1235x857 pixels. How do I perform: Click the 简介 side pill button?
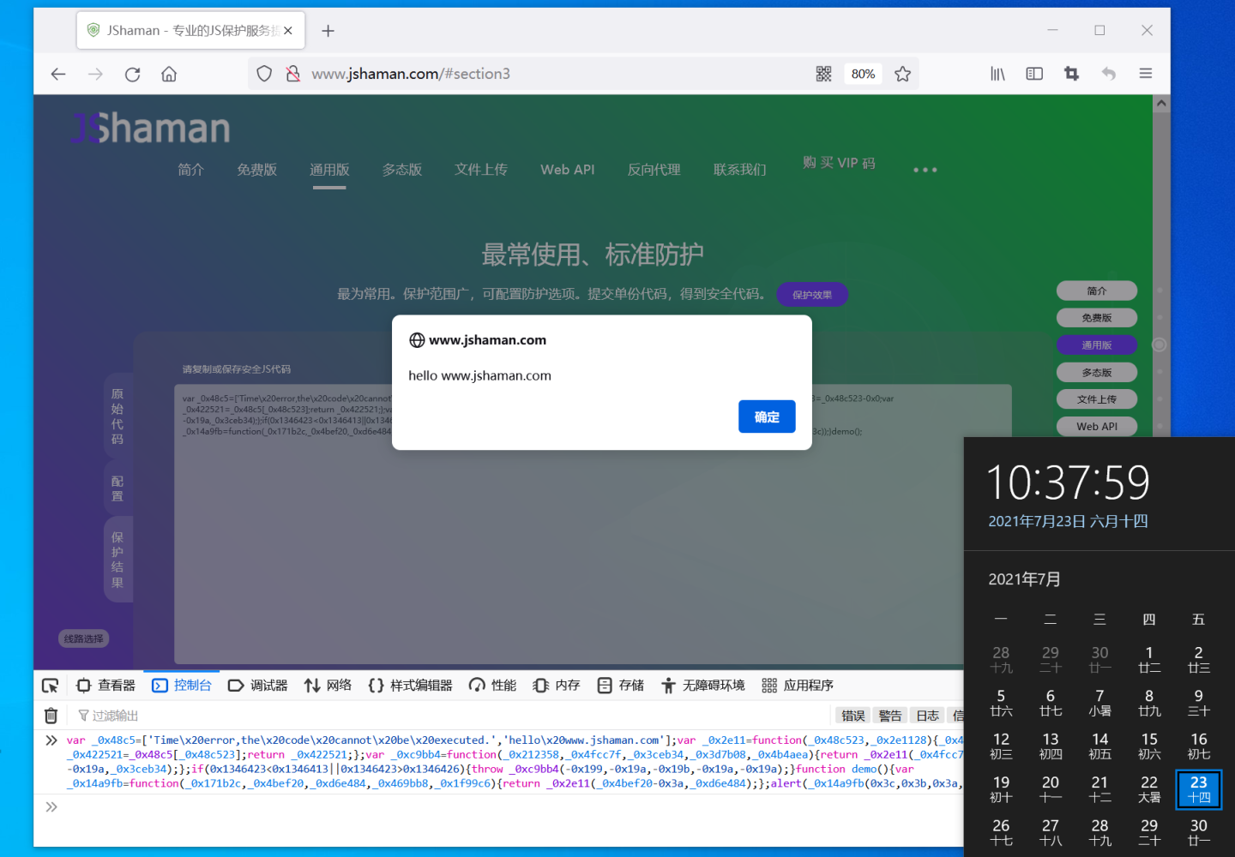click(1097, 291)
